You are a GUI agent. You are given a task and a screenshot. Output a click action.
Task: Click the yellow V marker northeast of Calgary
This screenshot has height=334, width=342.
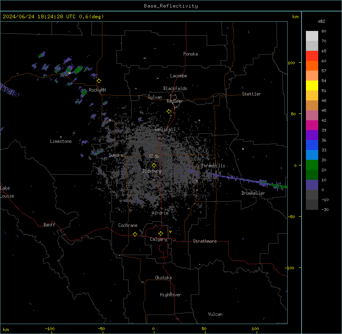click(x=170, y=232)
